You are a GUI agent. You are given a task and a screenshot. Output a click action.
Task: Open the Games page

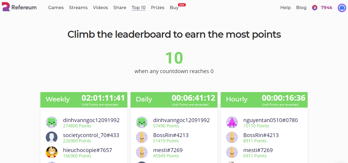click(56, 7)
